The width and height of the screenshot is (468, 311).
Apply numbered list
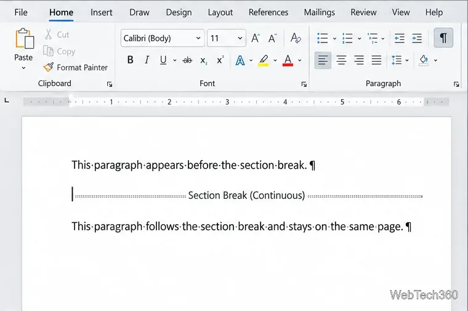(347, 38)
